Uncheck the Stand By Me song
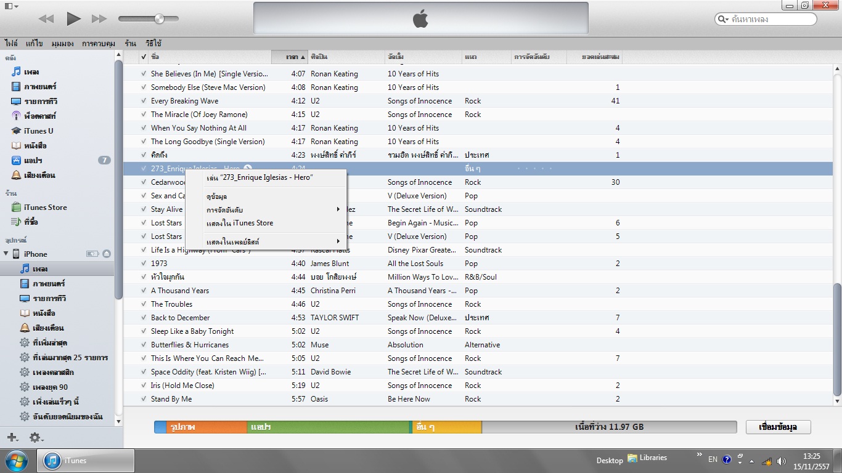Viewport: 842px width, 473px height. [144, 399]
